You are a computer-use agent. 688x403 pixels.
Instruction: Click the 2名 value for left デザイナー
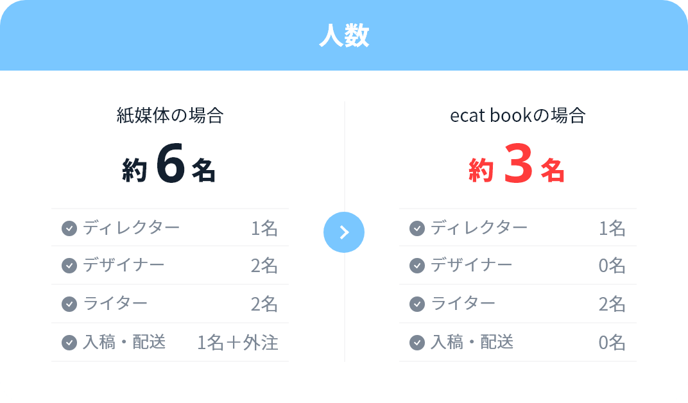264,266
